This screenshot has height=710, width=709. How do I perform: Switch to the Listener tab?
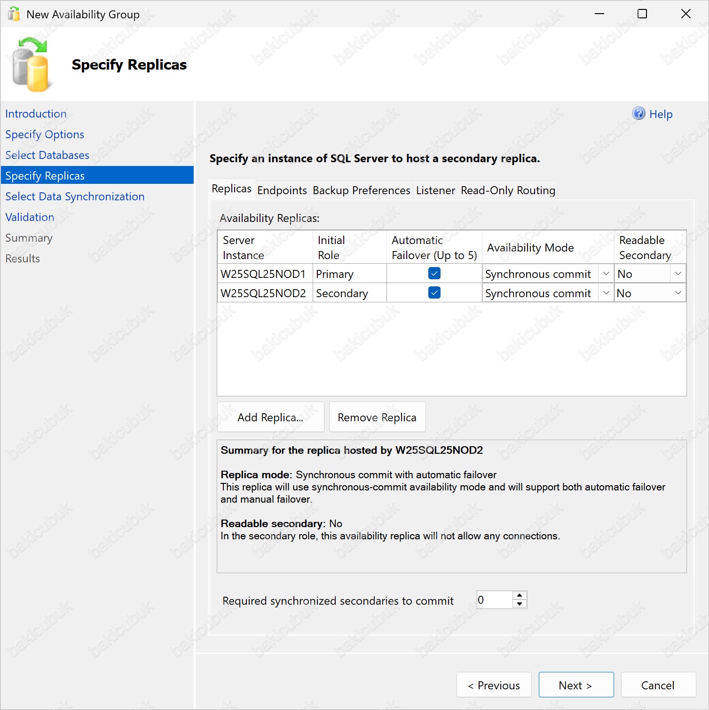pos(435,190)
